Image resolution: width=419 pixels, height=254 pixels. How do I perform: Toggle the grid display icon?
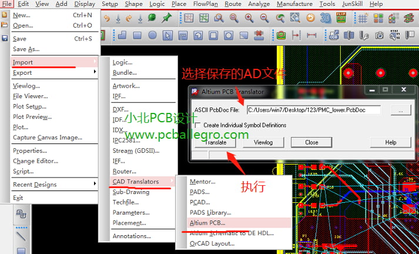(363, 18)
